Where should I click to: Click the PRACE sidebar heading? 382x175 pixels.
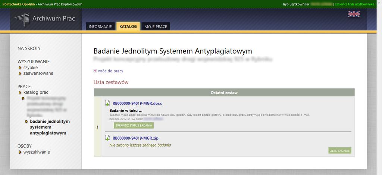24,87
